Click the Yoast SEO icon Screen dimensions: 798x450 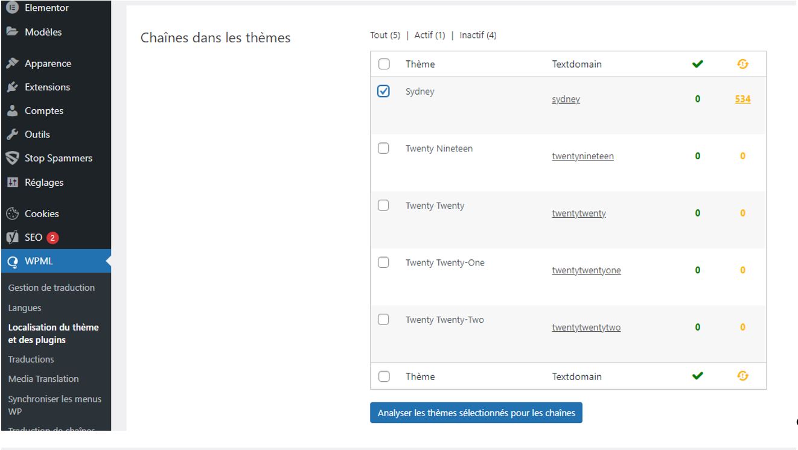coord(11,238)
